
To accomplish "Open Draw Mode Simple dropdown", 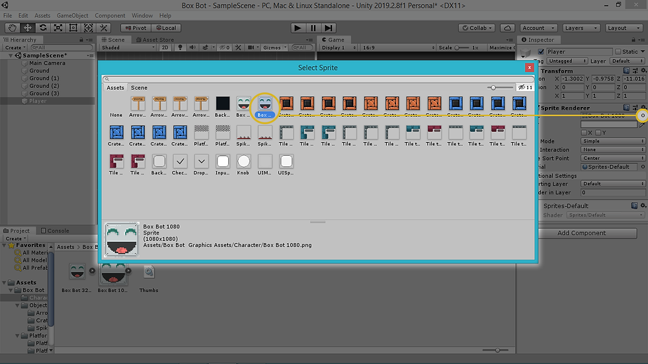I will 613,141.
